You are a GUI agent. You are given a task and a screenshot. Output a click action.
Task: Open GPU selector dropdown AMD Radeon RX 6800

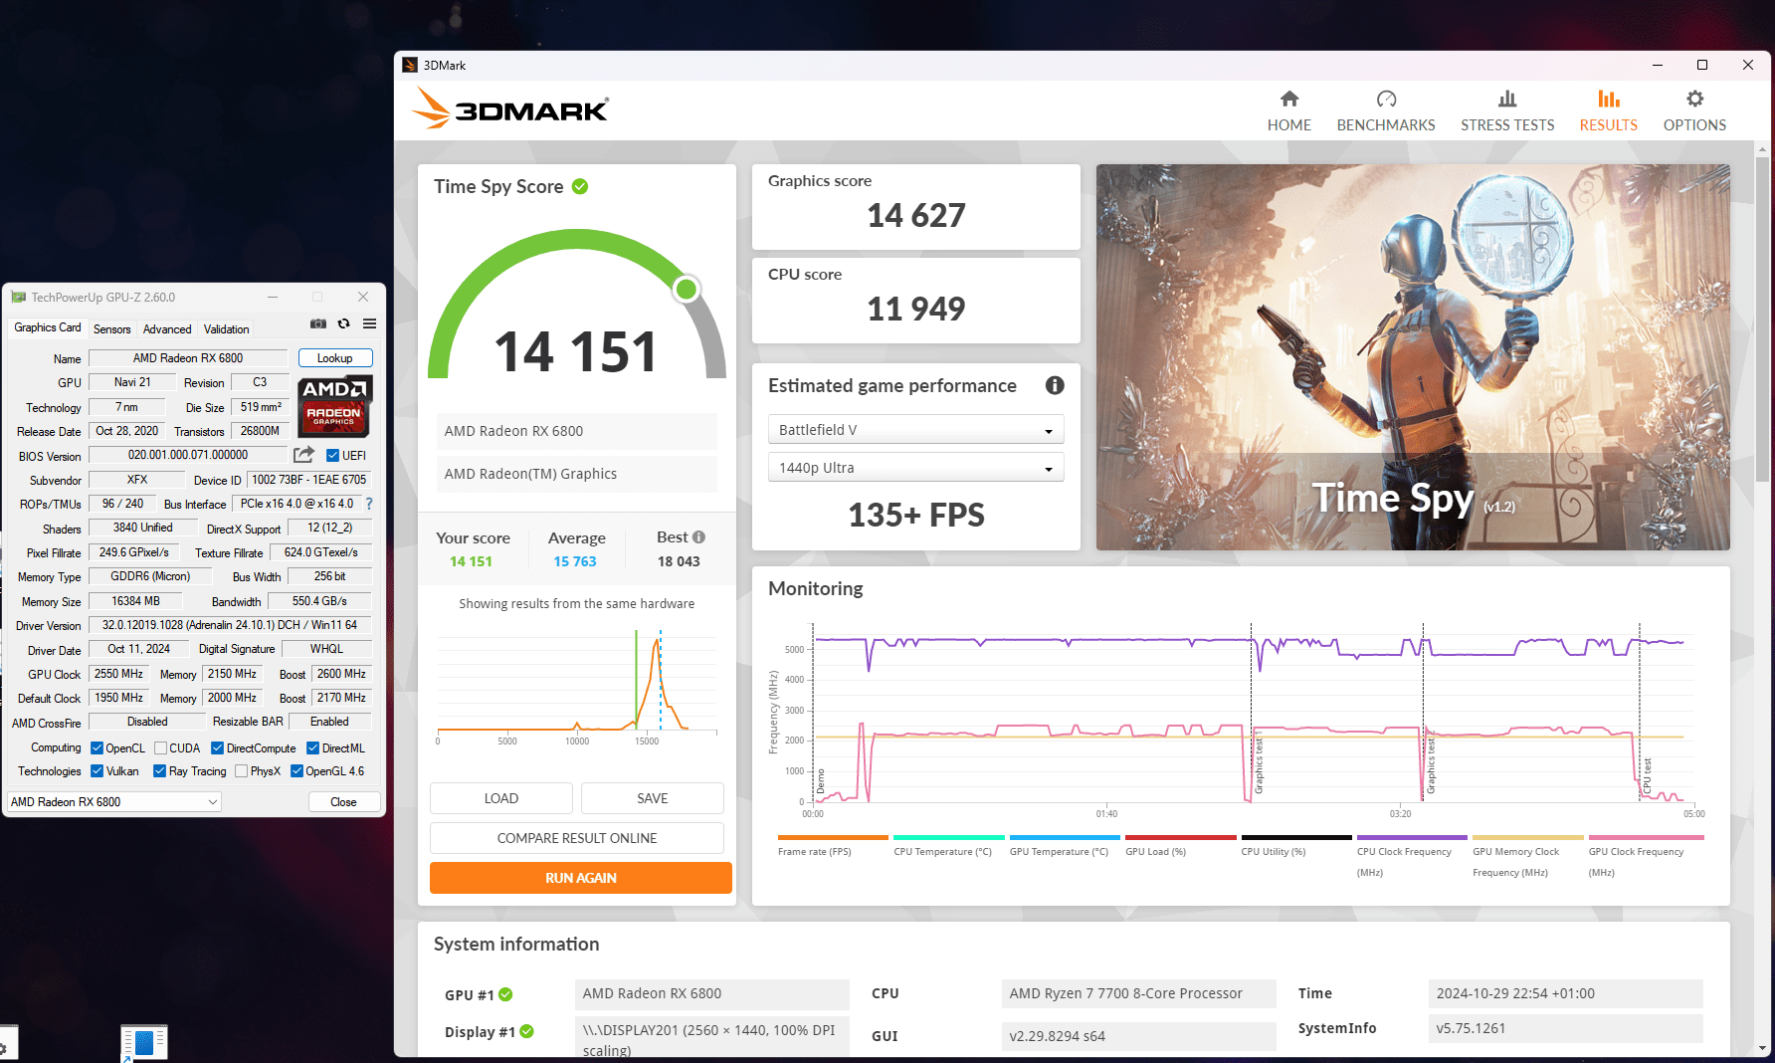coord(114,802)
